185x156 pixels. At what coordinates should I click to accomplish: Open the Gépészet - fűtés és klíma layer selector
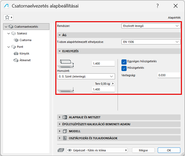coord(97,150)
